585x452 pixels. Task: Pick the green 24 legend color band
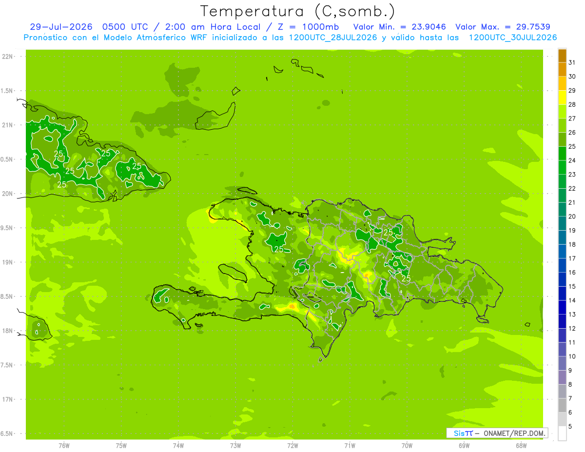(562, 154)
